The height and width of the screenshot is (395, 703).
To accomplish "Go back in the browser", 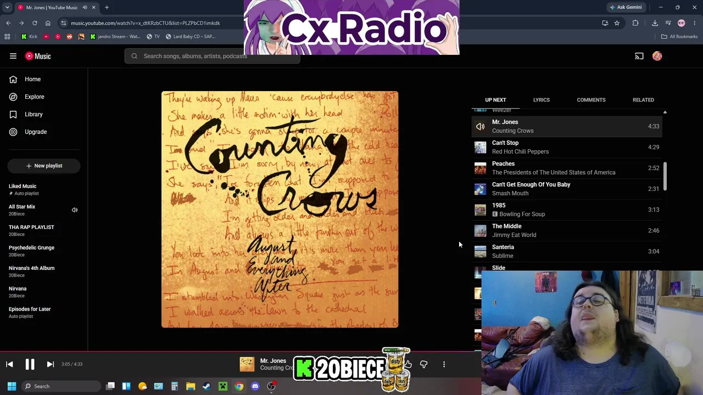I will (x=8, y=23).
